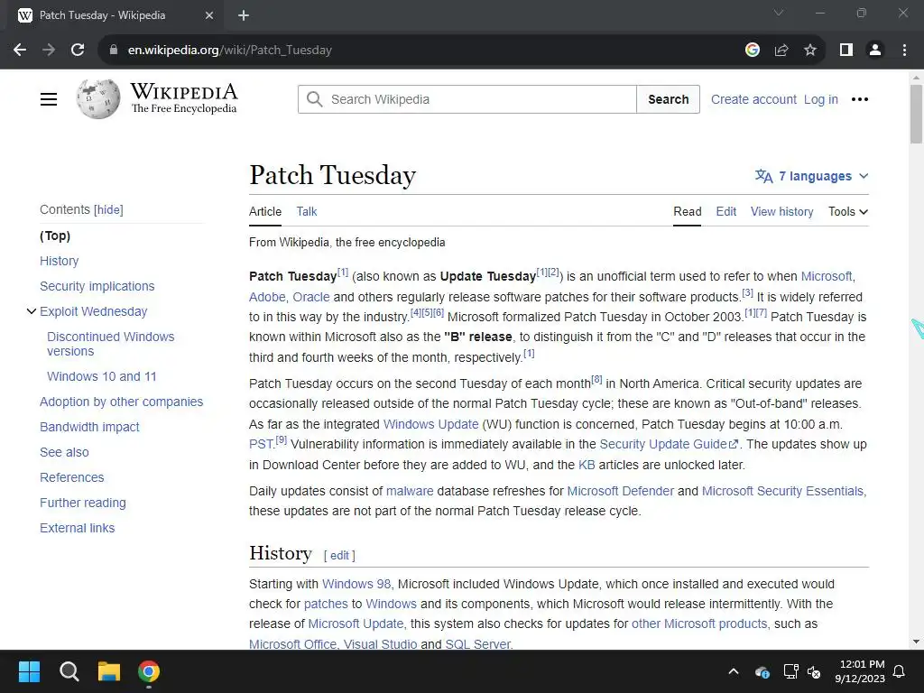
Task: Open the Edit tab
Action: tap(726, 211)
